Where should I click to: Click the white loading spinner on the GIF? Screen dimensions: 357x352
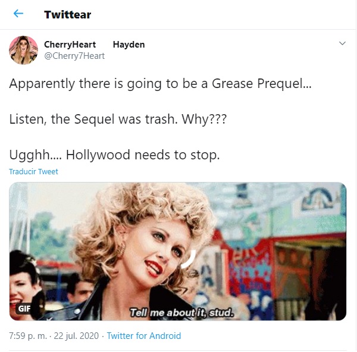click(x=189, y=257)
